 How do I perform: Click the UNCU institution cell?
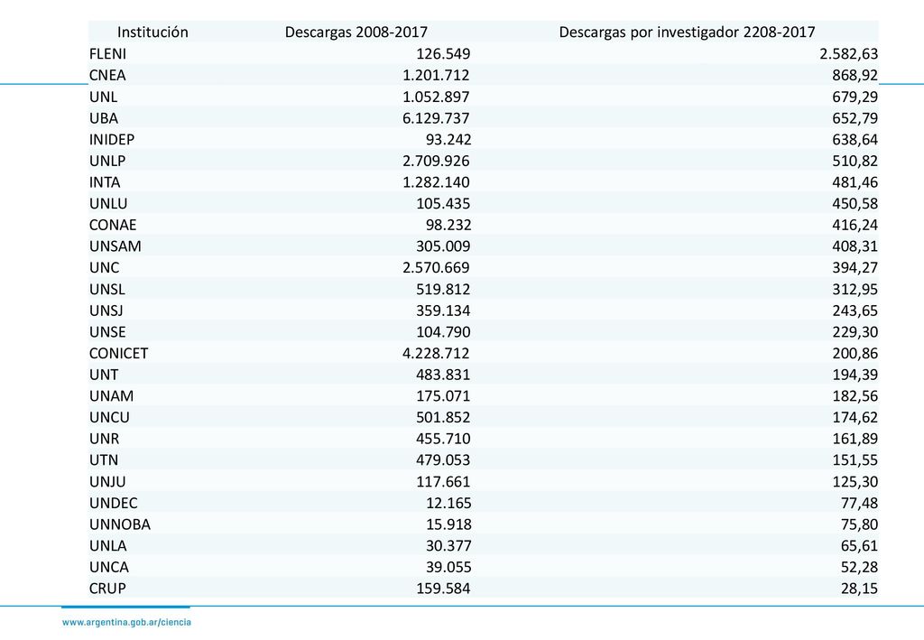(x=109, y=417)
